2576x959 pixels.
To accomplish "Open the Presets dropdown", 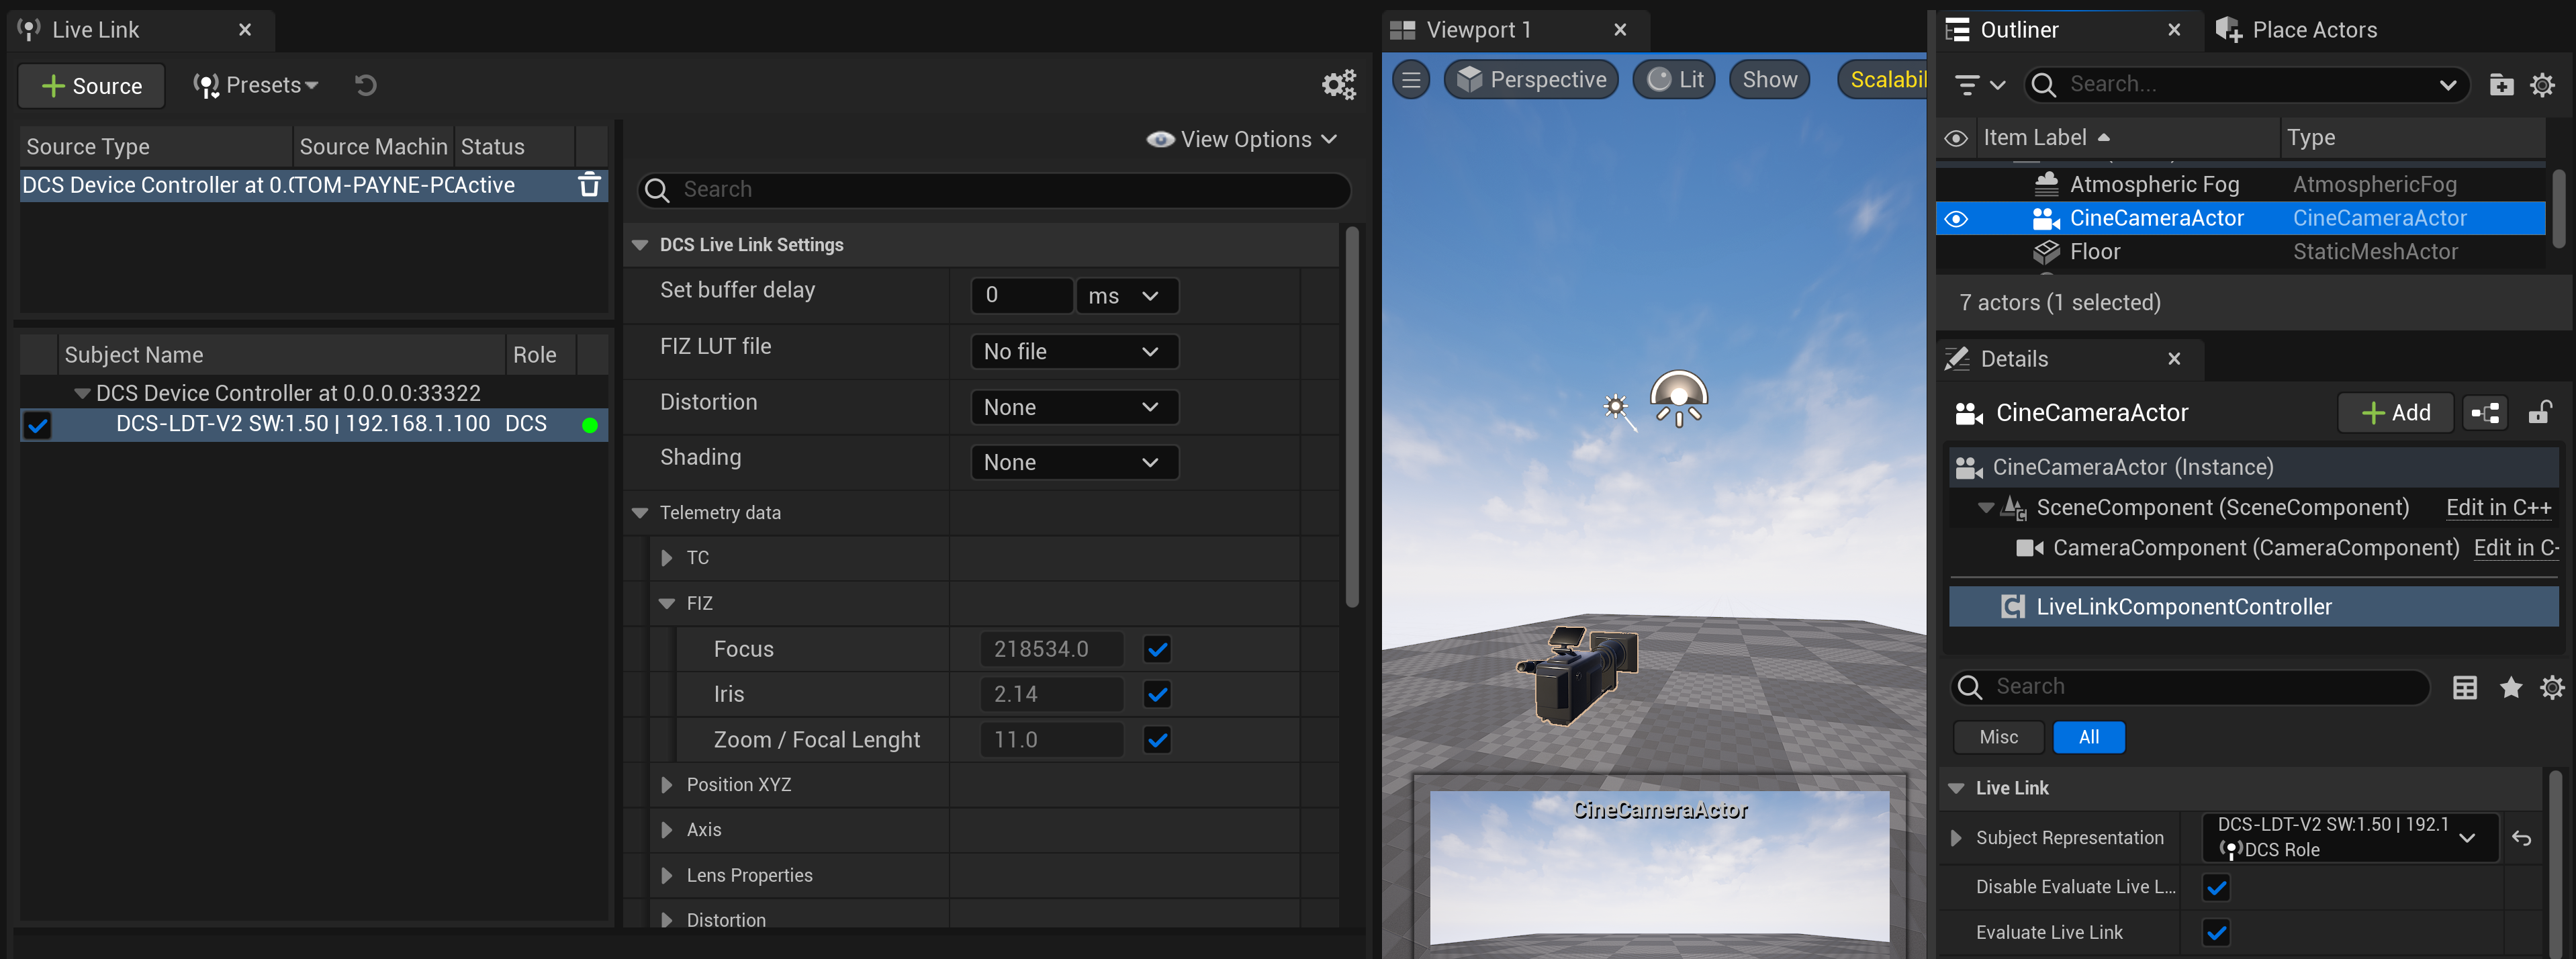I will (x=255, y=85).
